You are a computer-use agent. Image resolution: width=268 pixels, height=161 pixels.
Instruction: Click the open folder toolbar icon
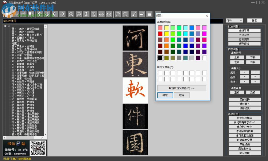pos(142,14)
